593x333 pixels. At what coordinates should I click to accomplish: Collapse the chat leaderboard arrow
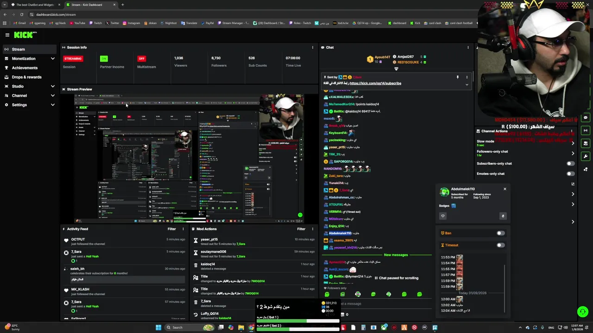396,69
